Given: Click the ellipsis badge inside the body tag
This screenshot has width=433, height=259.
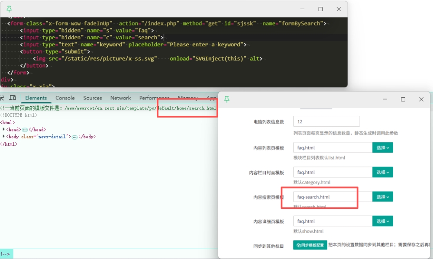Looking at the screenshot, I should coord(74,137).
